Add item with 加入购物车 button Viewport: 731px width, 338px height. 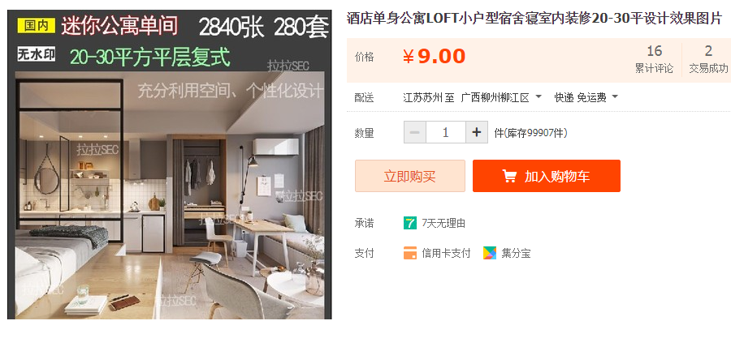point(547,176)
